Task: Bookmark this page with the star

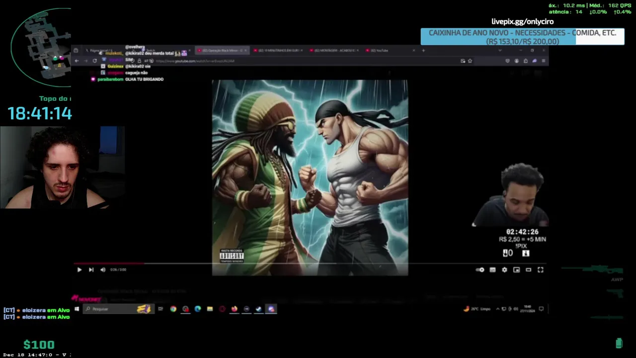Action: pyautogui.click(x=470, y=61)
